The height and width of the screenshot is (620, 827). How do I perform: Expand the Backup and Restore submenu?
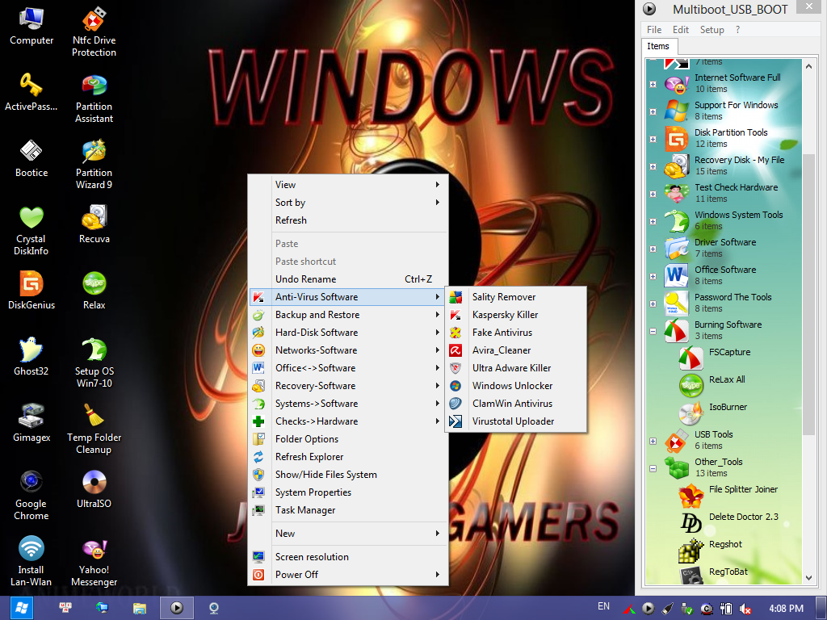click(x=348, y=315)
